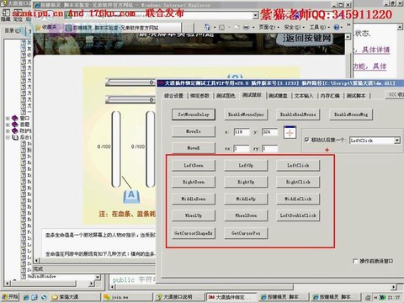Click the third quick launch icon in taskbar

click(44, 297)
